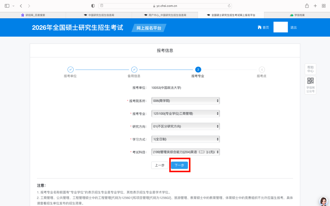Show the tab overview grid icon

pos(324,6)
